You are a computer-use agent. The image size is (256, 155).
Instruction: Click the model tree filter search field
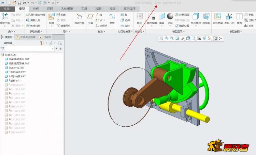point(30,49)
